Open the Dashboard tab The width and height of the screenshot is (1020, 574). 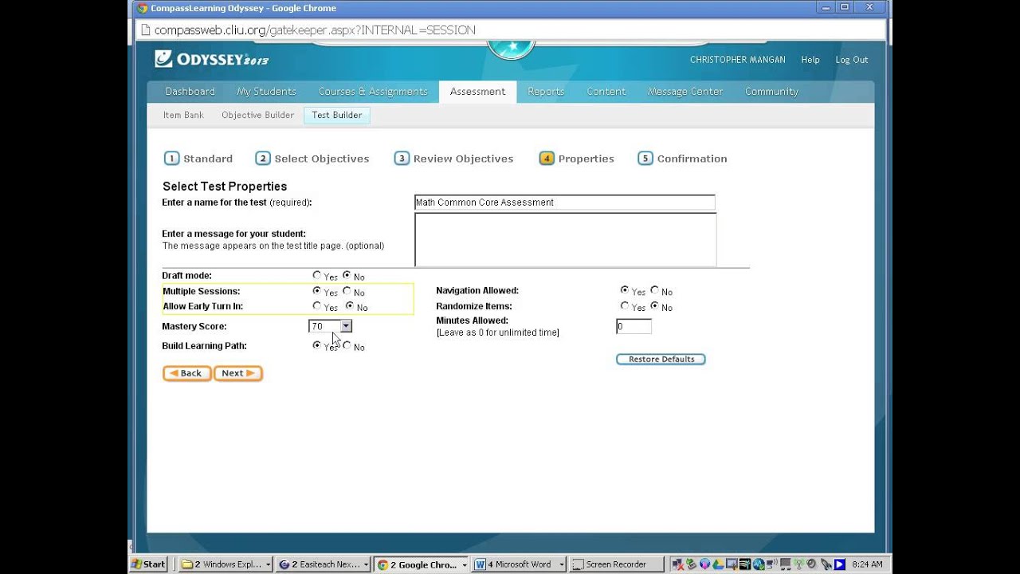190,92
